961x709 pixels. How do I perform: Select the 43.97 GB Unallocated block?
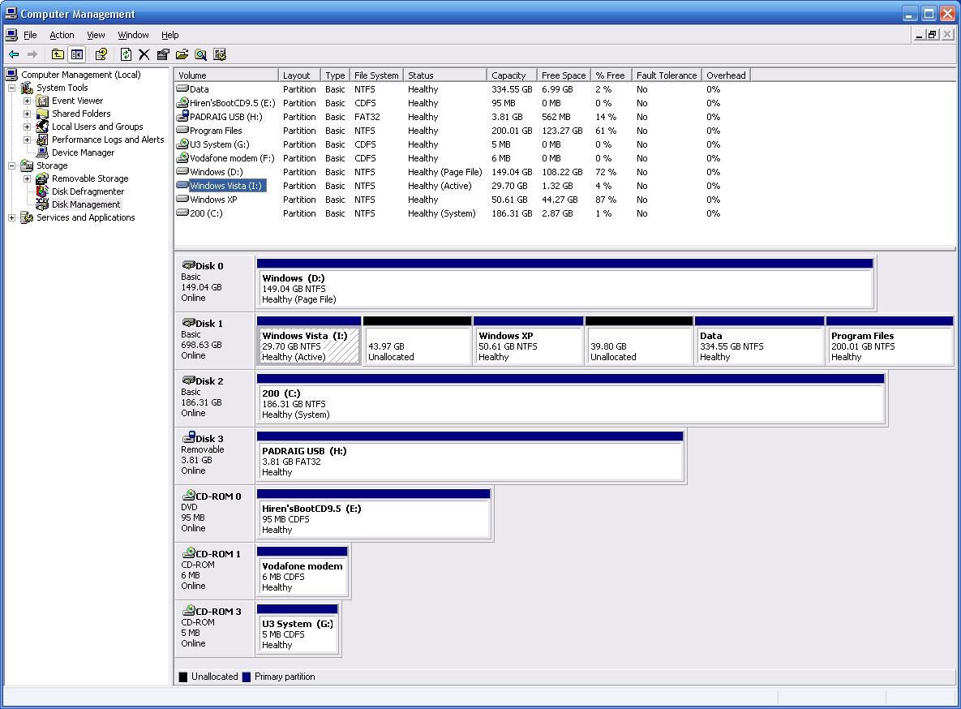(418, 341)
